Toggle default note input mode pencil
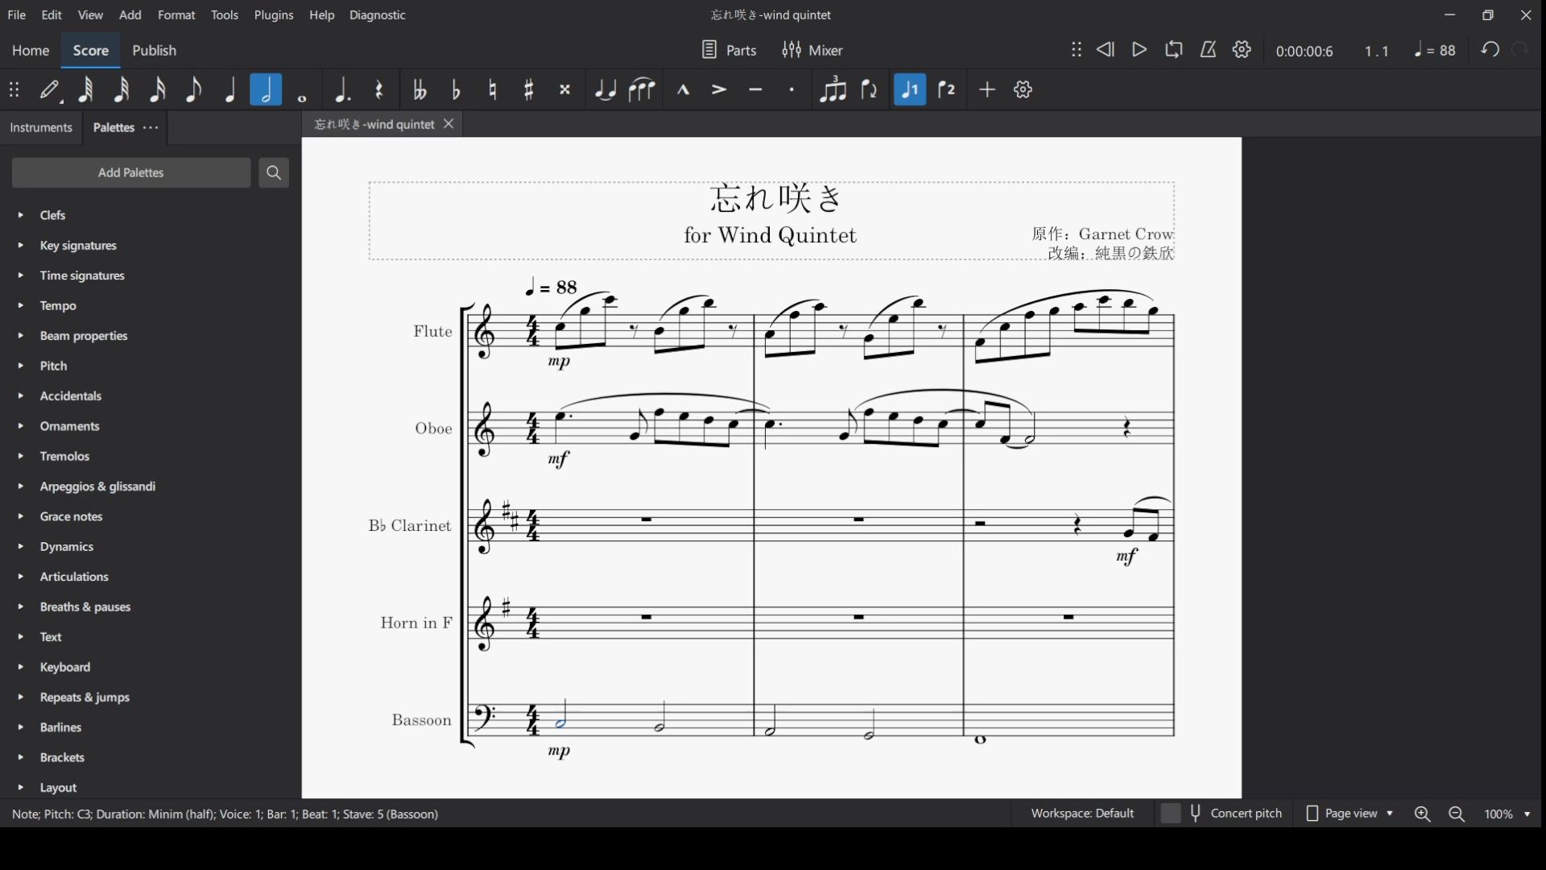1546x870 pixels. [x=51, y=89]
